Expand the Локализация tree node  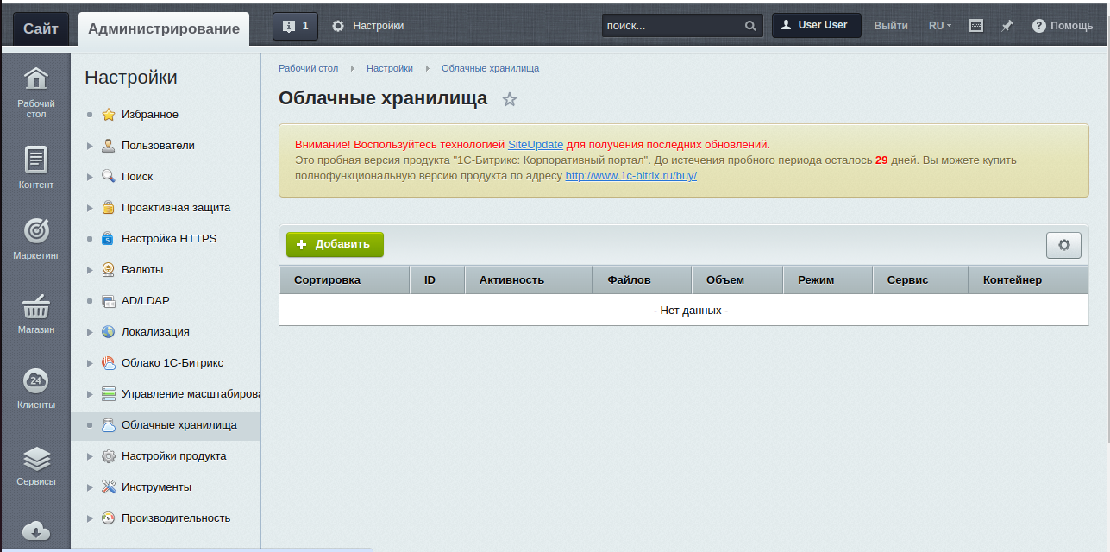point(90,332)
